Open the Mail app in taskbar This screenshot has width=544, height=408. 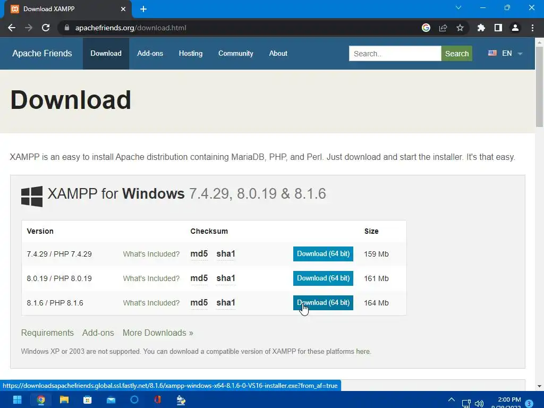[111, 400]
